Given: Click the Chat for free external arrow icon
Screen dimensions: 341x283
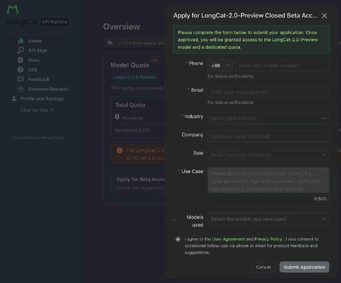Looking at the screenshot, I should [x=52, y=110].
